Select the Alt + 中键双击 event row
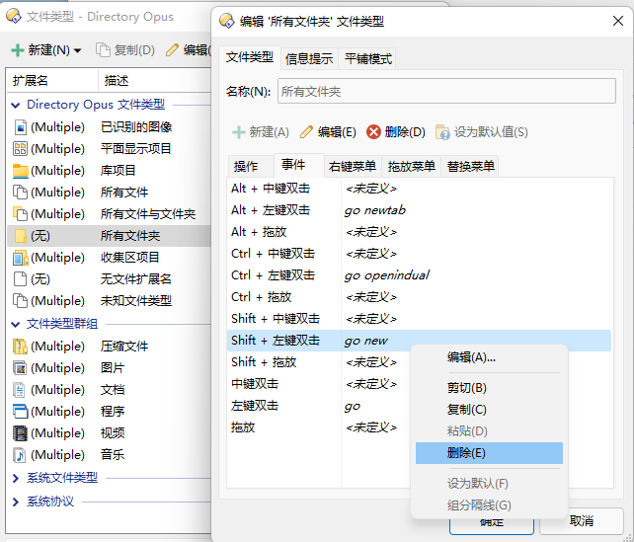The height and width of the screenshot is (542, 634). click(x=419, y=189)
